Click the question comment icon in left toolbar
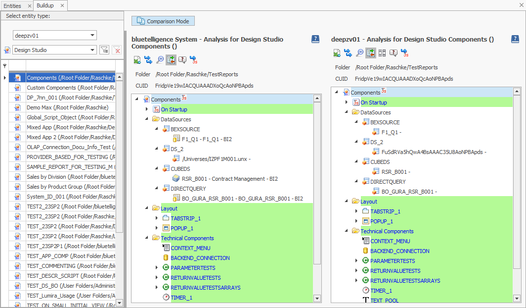Viewport: 526px width, 308px height. click(182, 60)
